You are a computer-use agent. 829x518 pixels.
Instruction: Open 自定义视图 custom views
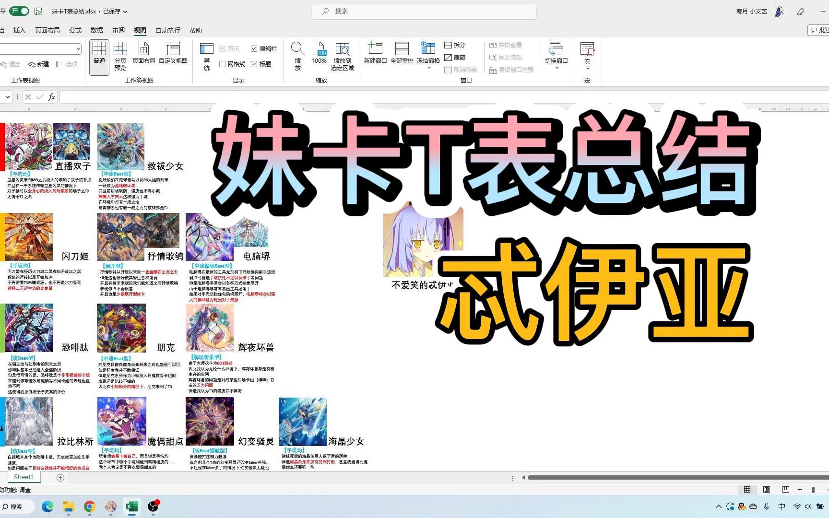pyautogui.click(x=173, y=53)
